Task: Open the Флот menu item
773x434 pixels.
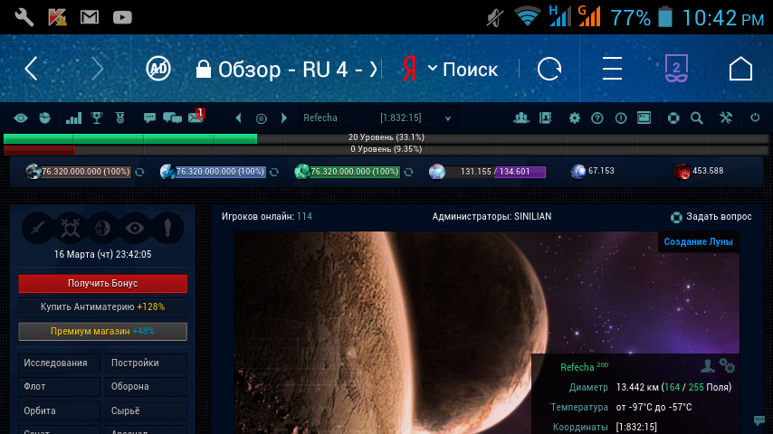Action: pyautogui.click(x=59, y=387)
